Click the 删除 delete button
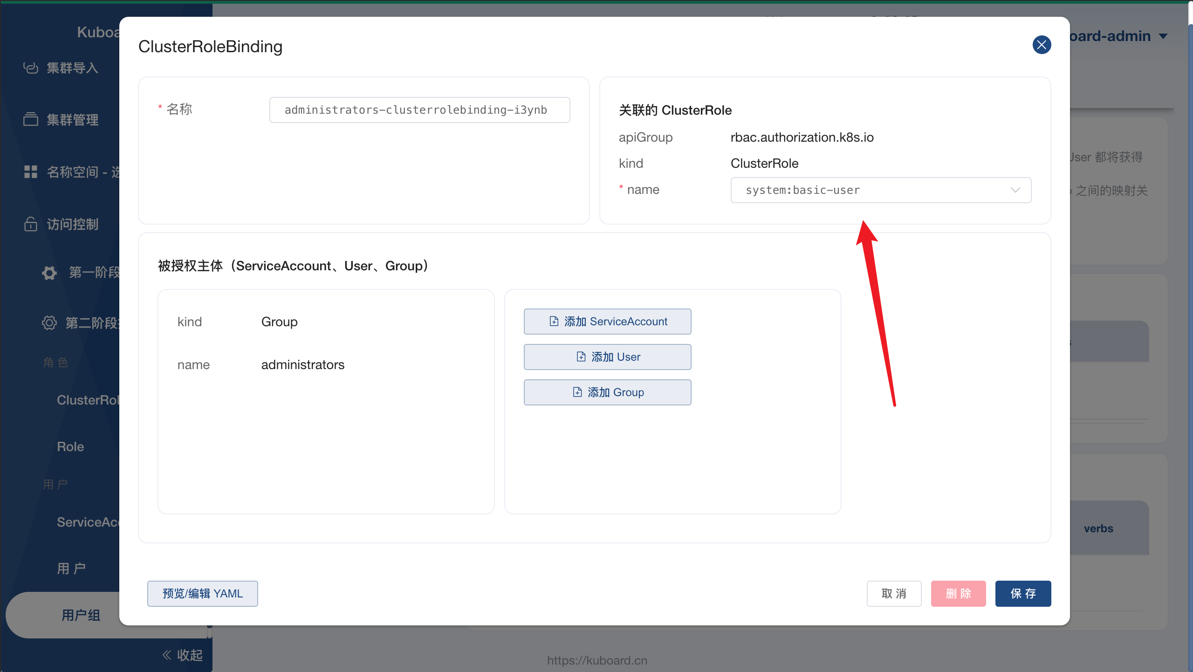1193x672 pixels. tap(958, 594)
